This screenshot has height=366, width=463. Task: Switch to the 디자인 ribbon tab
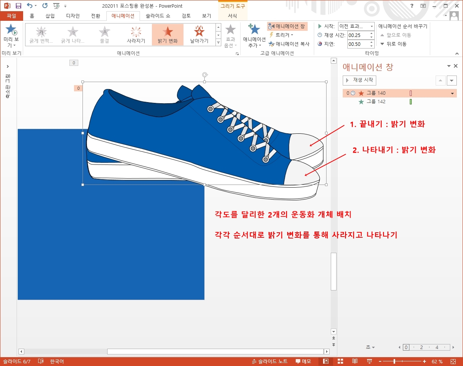[x=72, y=16]
